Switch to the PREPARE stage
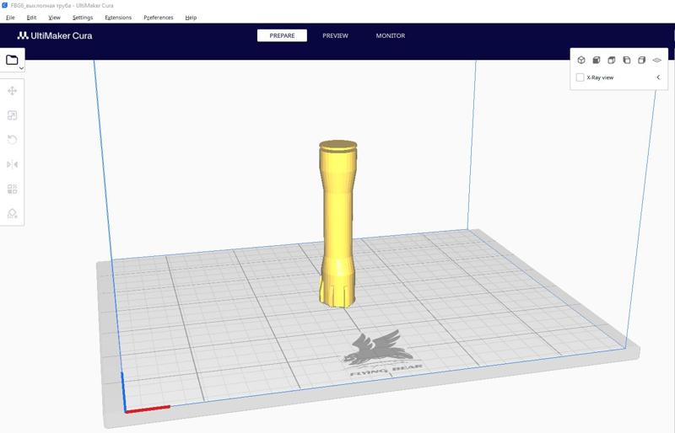Viewport: 675px width, 433px height. pyautogui.click(x=282, y=35)
